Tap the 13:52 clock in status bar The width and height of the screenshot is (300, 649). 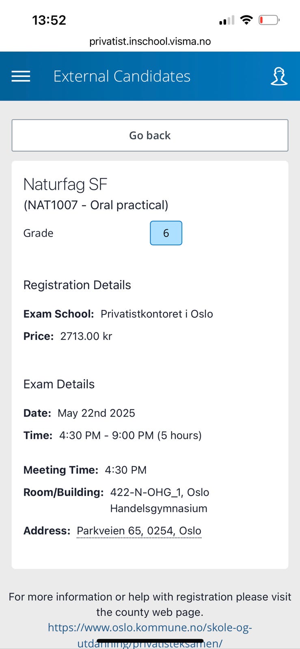coord(49,20)
